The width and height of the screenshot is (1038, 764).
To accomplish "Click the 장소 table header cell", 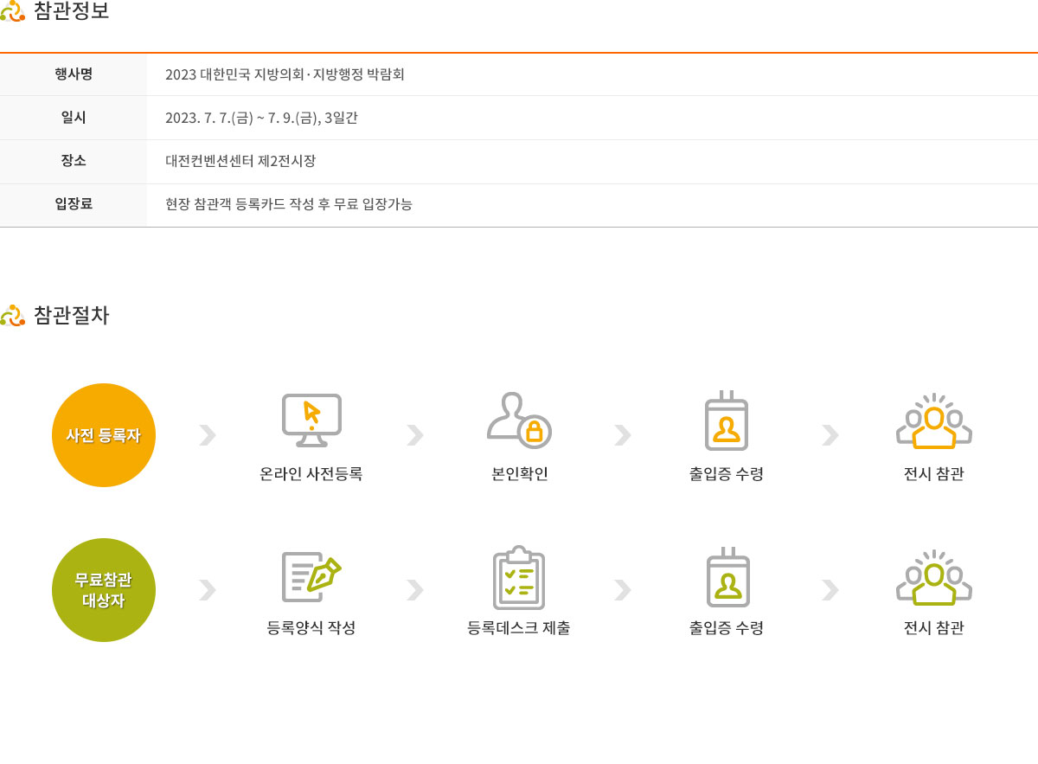I will (x=74, y=161).
